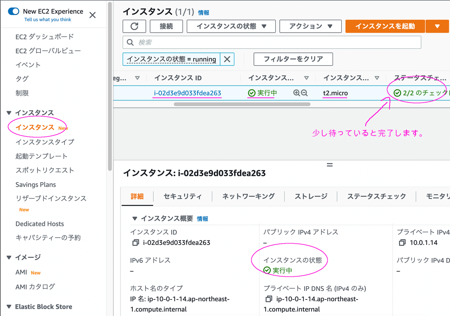Image resolution: width=450 pixels, height=316 pixels.
Task: Open the アクション dropdown menu
Action: 310,26
